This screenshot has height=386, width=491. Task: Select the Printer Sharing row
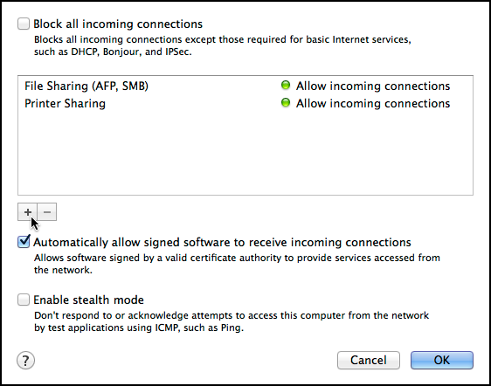pyautogui.click(x=245, y=103)
